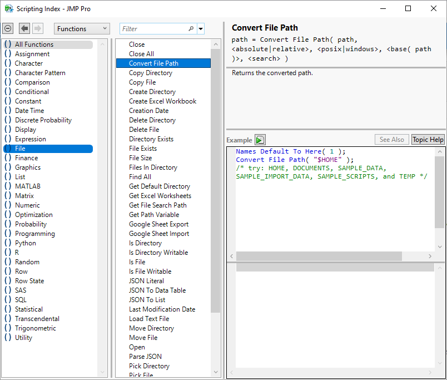Image resolution: width=447 pixels, height=380 pixels.
Task: Click the parentheses icon beside Python category
Action: (8, 243)
